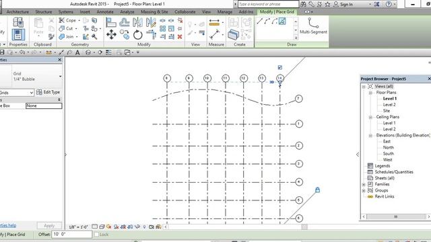
Task: Select Center-ends Arc draw tool
Action: click(x=275, y=21)
